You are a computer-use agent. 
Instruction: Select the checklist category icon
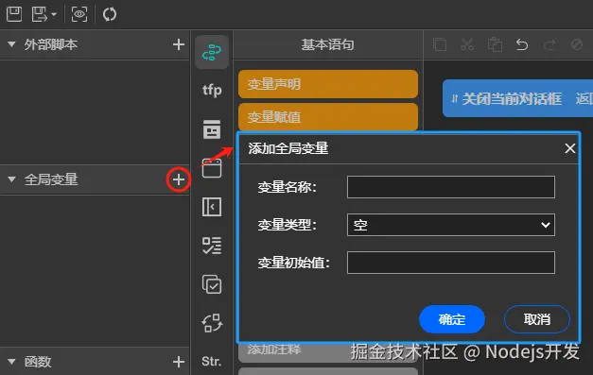tap(212, 246)
